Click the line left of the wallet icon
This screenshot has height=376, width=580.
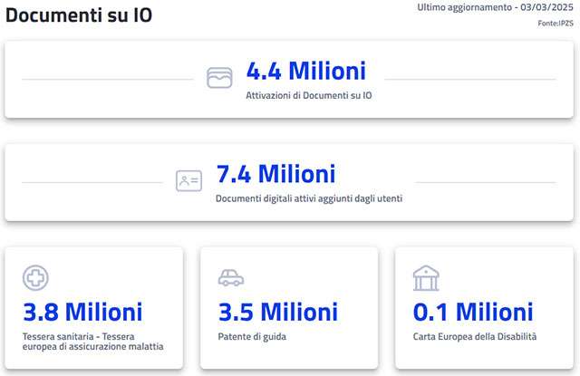click(107, 80)
